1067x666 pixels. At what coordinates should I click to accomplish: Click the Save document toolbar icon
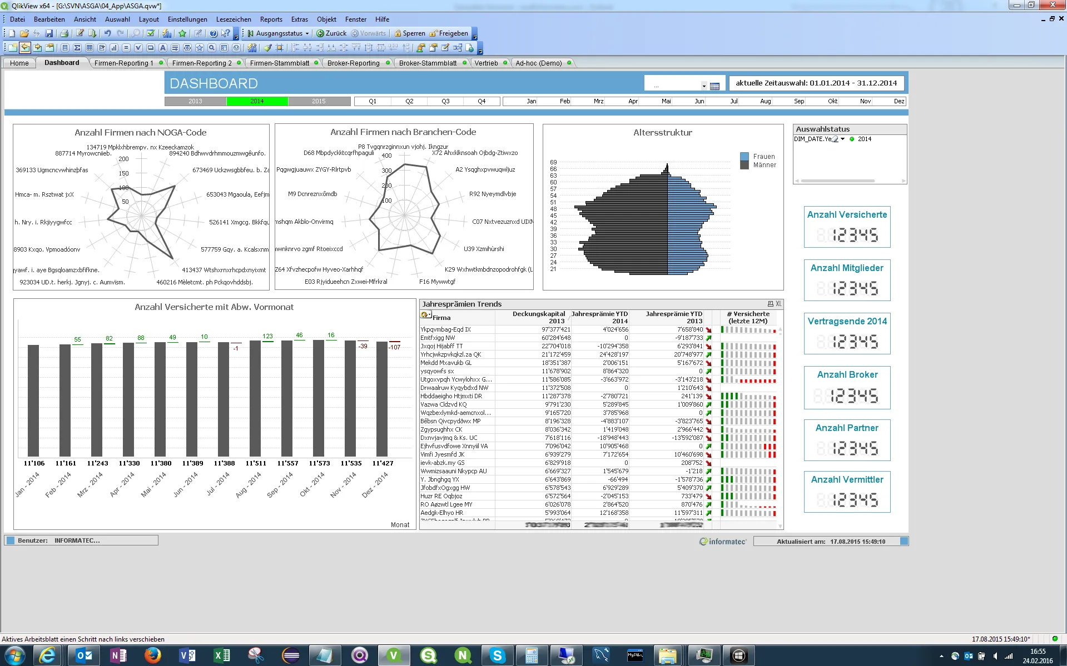49,33
